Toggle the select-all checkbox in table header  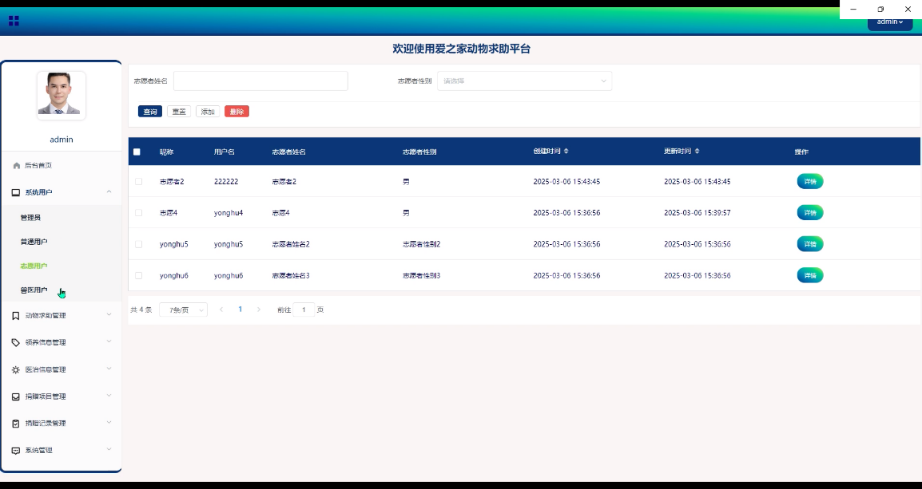coord(137,151)
